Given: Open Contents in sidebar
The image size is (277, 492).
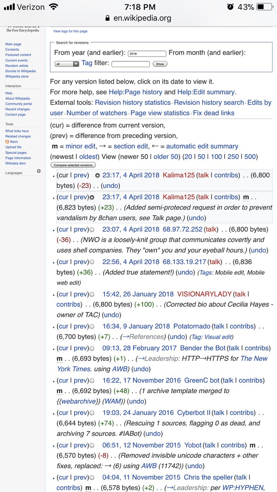Looking at the screenshot, I should pyautogui.click(x=12, y=50).
